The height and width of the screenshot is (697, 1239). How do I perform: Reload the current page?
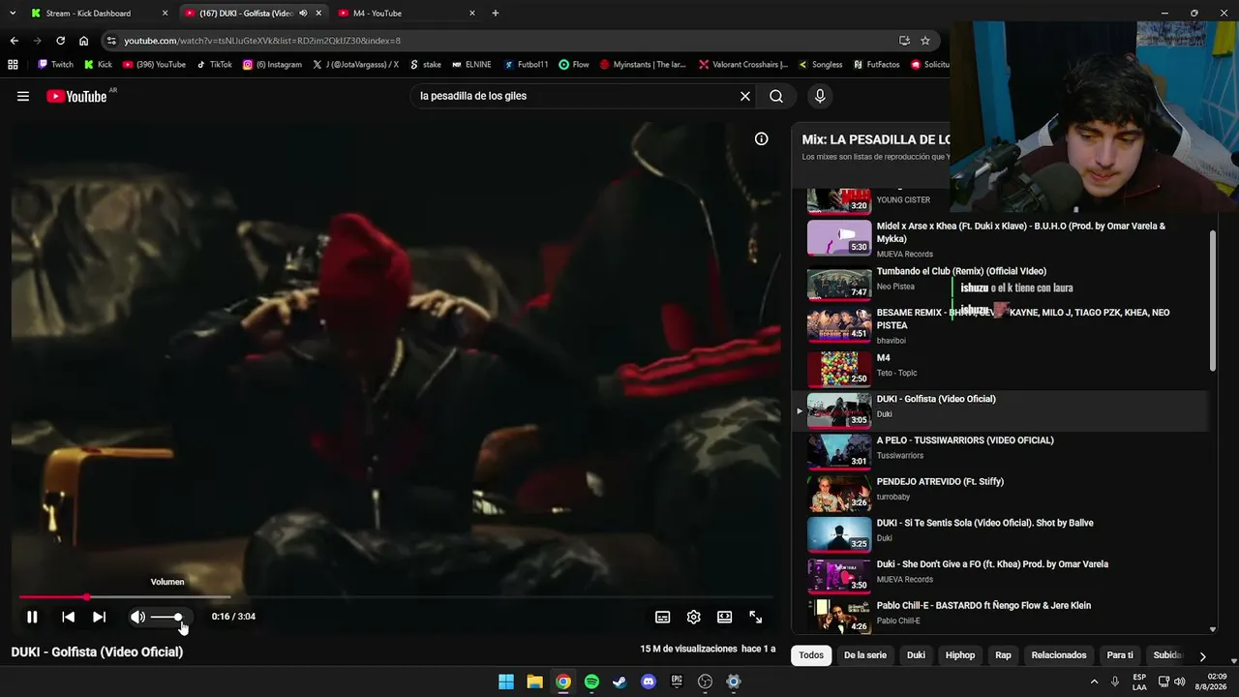(x=60, y=41)
